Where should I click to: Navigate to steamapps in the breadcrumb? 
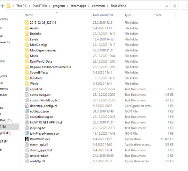coord(78,6)
